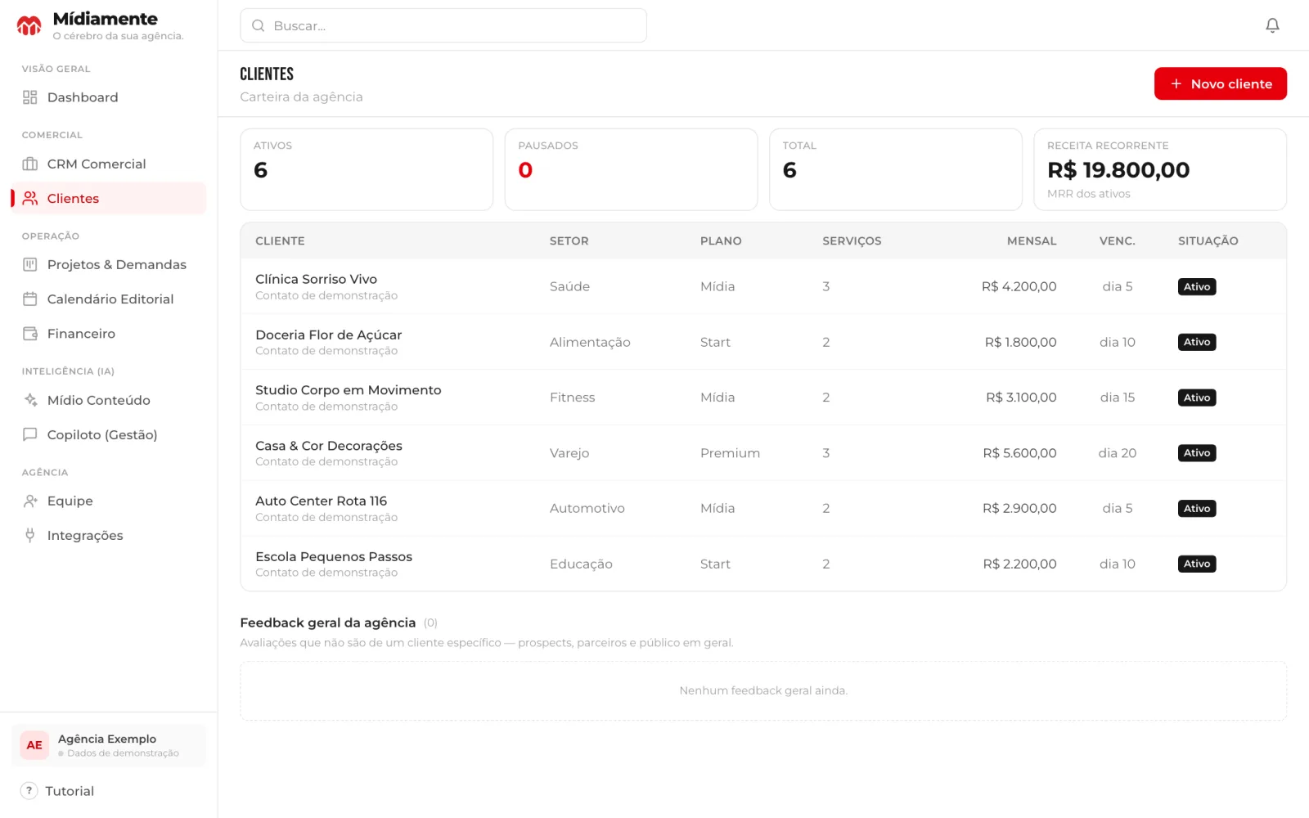
Task: Go to CRM Comercial
Action: point(109,164)
